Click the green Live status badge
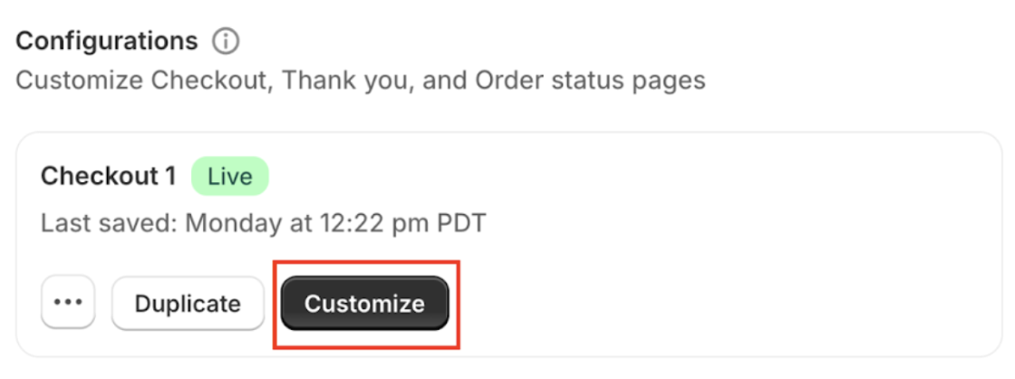 (x=230, y=176)
